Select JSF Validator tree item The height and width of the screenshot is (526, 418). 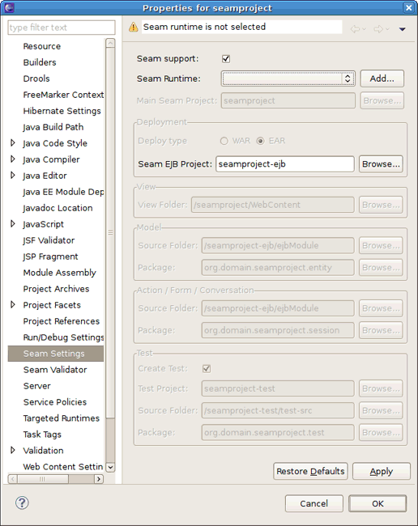click(x=49, y=240)
